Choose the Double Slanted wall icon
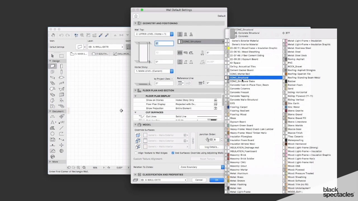The image size is (358, 201). point(191,62)
